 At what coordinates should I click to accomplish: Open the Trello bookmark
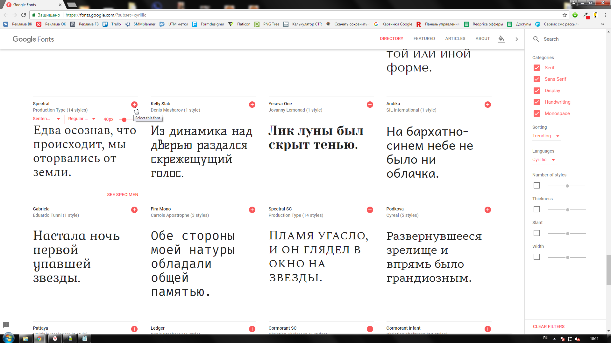pos(112,24)
